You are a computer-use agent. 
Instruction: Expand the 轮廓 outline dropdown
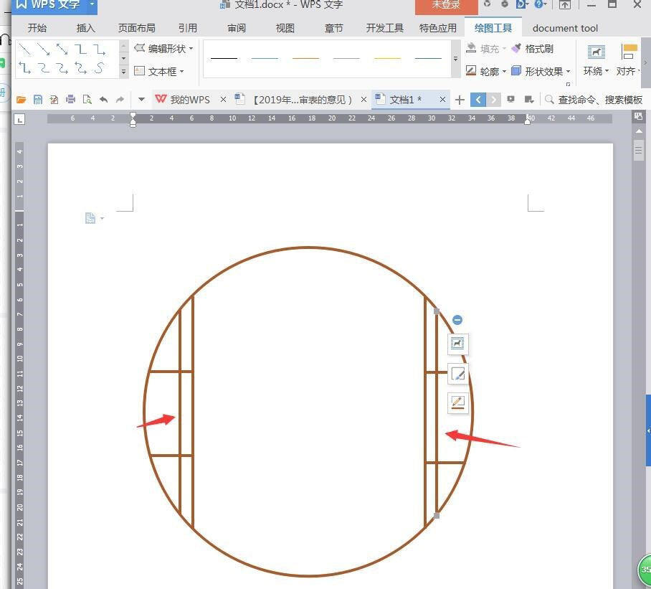(486, 71)
